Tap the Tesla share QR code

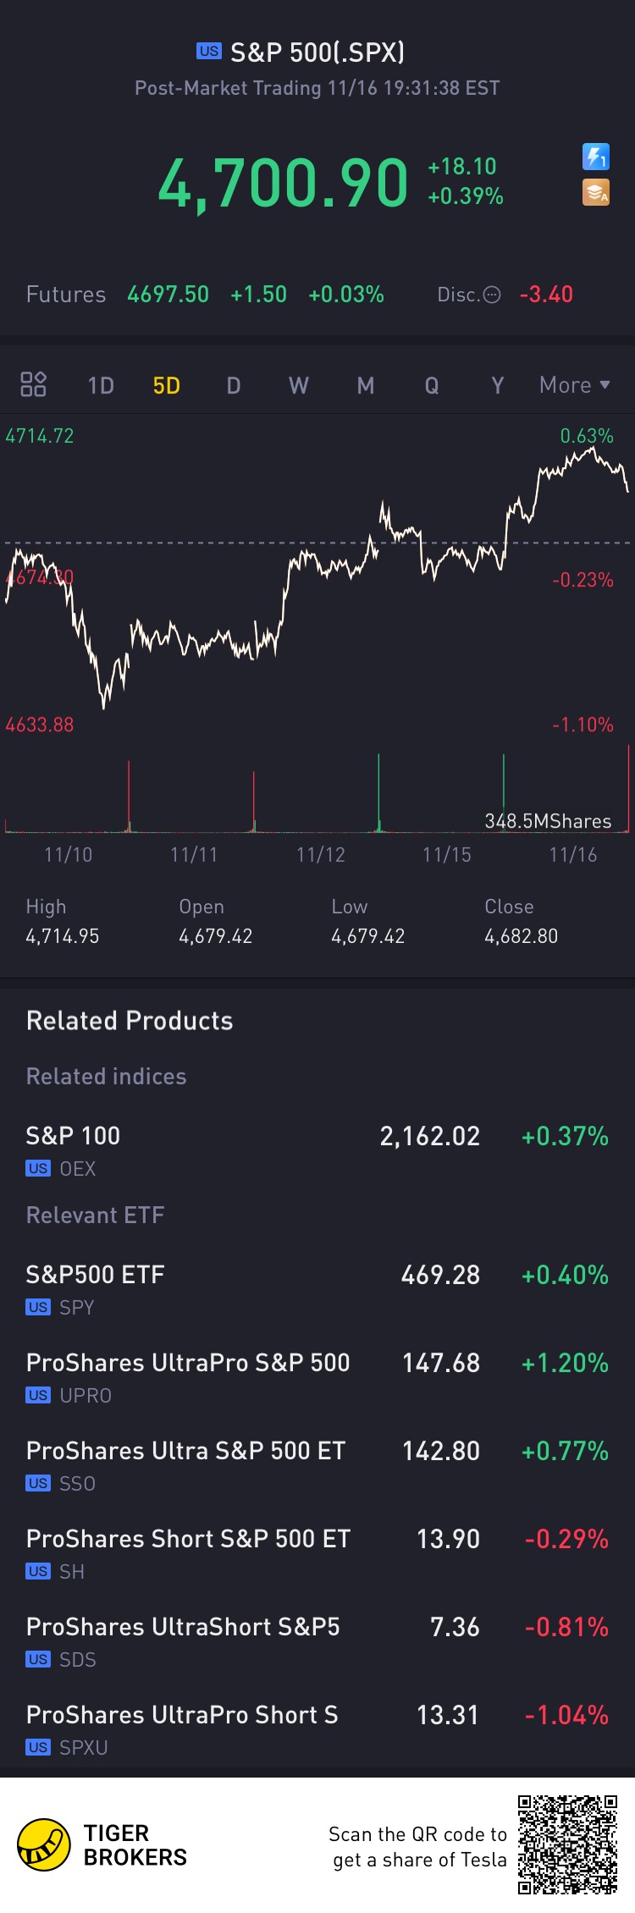tap(567, 1844)
